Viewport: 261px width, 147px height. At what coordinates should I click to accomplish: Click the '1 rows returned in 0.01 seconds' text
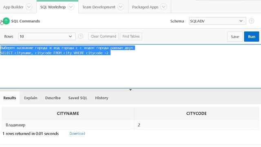31,134
